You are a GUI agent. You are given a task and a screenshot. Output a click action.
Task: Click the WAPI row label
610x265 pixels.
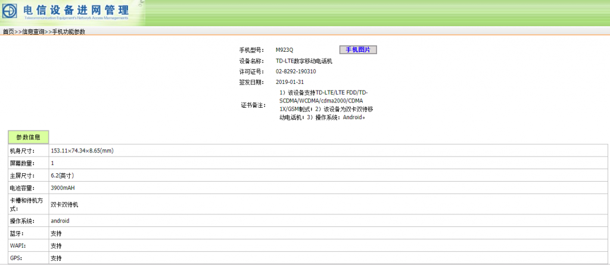pyautogui.click(x=17, y=246)
